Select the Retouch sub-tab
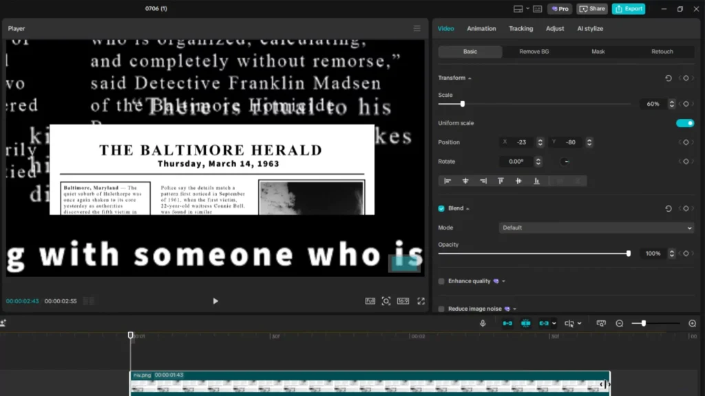The width and height of the screenshot is (705, 396). pyautogui.click(x=662, y=52)
